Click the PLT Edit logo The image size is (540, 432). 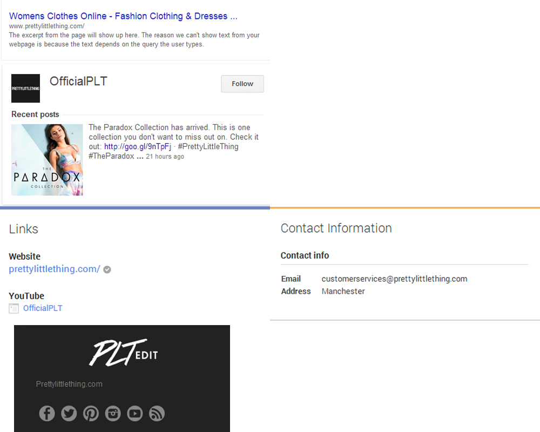[x=123, y=353]
